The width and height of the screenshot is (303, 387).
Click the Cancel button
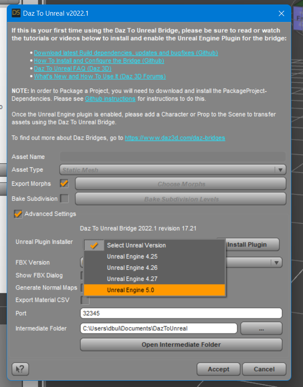(264, 369)
